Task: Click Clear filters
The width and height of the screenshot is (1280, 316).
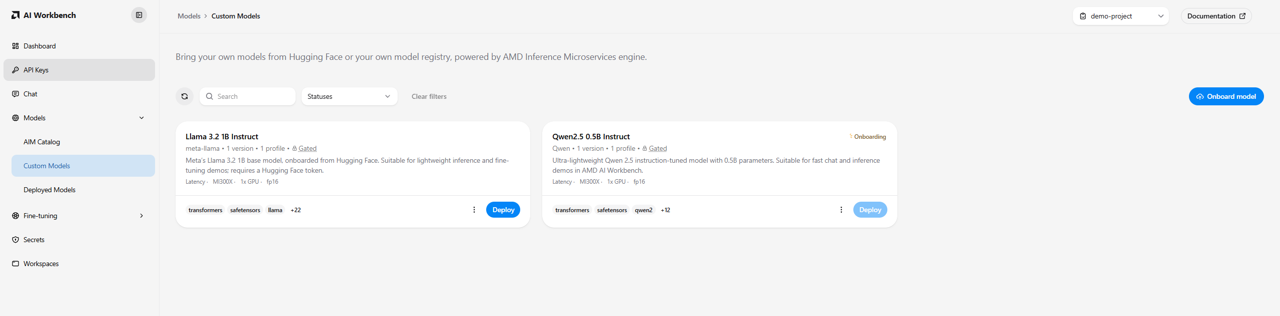Action: click(x=429, y=96)
